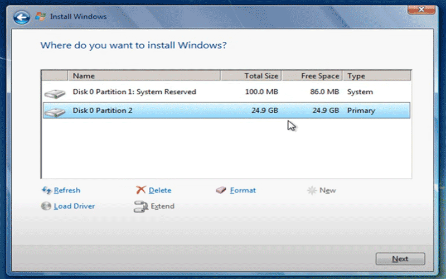Click Partition 2's 24.9 GB free space cell
446x279 pixels.
point(326,110)
